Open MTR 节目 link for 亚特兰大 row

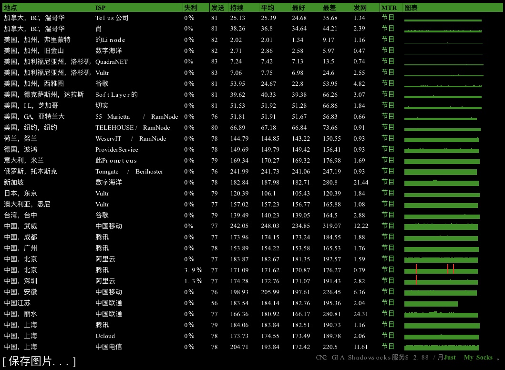pos(388,116)
